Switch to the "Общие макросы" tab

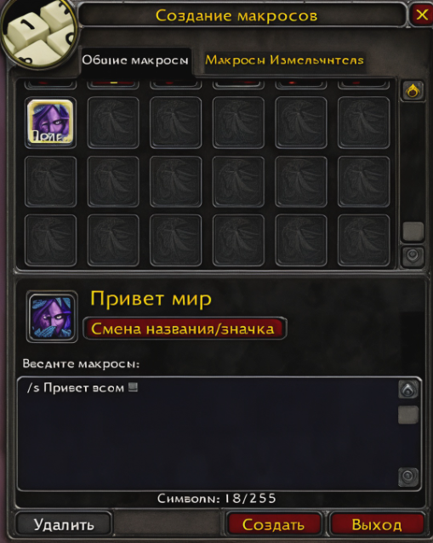tap(135, 60)
